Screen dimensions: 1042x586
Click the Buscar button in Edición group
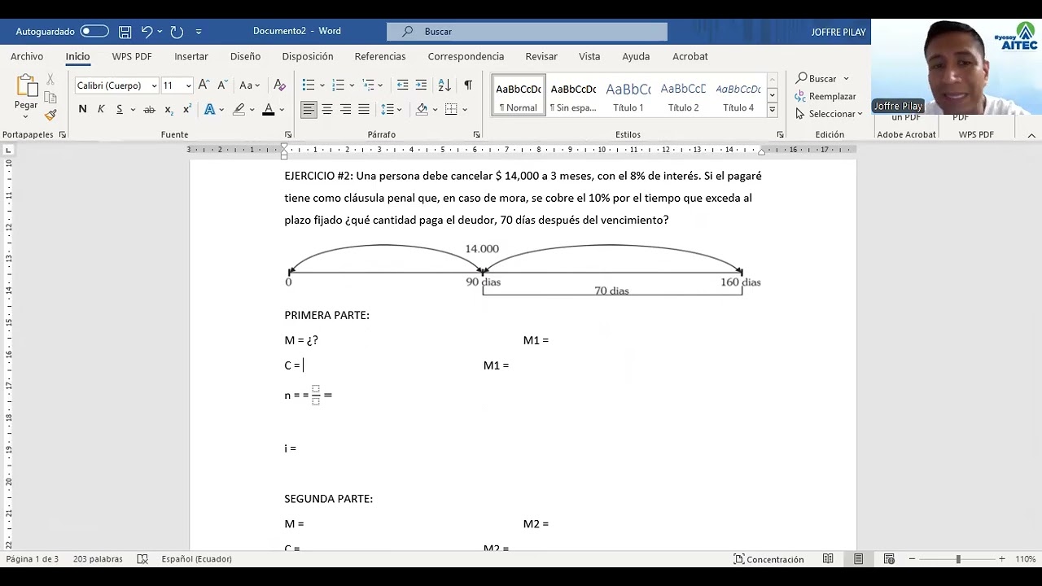coord(822,78)
